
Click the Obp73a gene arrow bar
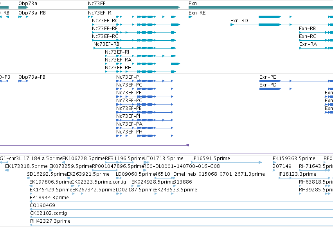pyautogui.click(x=23, y=7)
